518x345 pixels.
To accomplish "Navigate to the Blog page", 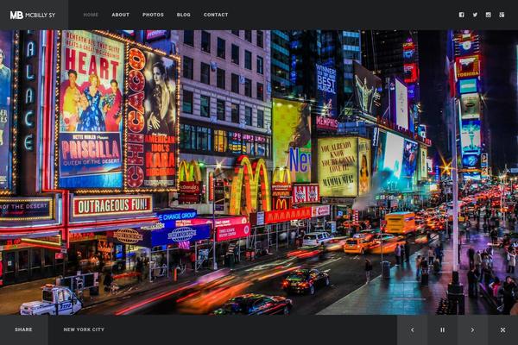I will click(183, 15).
